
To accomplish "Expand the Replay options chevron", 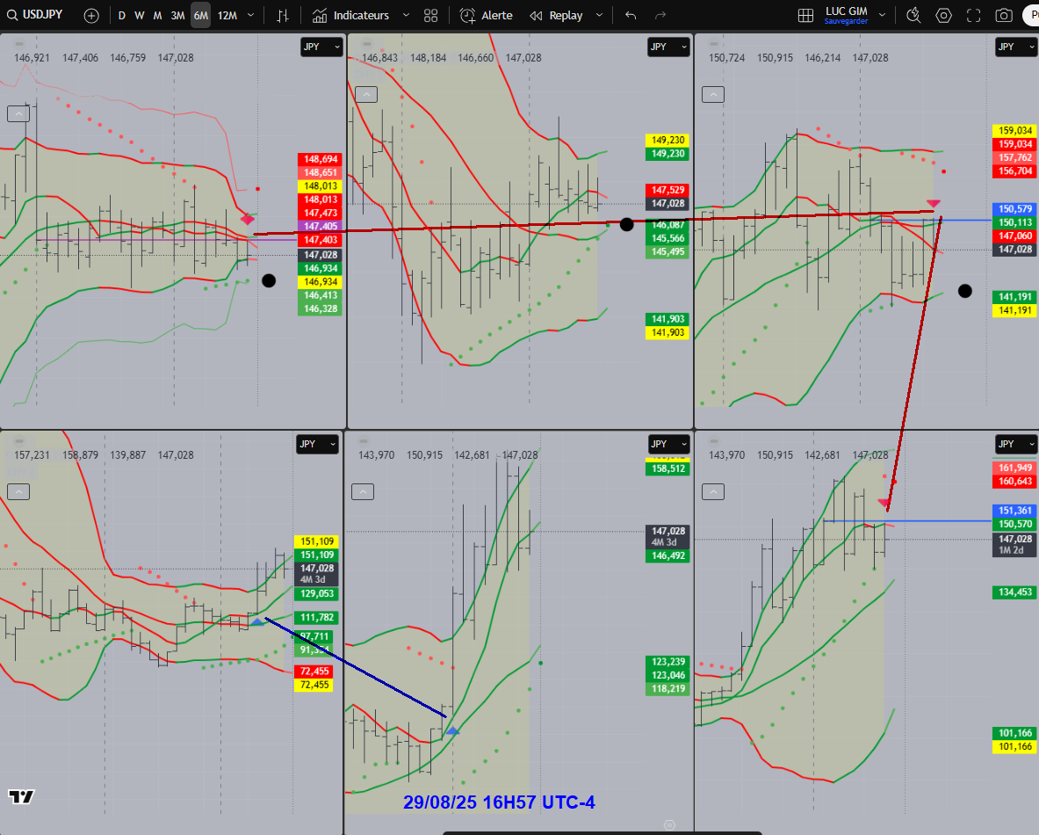I will 600,15.
